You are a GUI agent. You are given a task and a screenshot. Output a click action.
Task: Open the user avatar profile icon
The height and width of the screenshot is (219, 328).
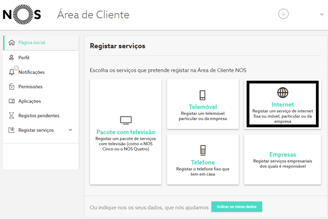(283, 14)
